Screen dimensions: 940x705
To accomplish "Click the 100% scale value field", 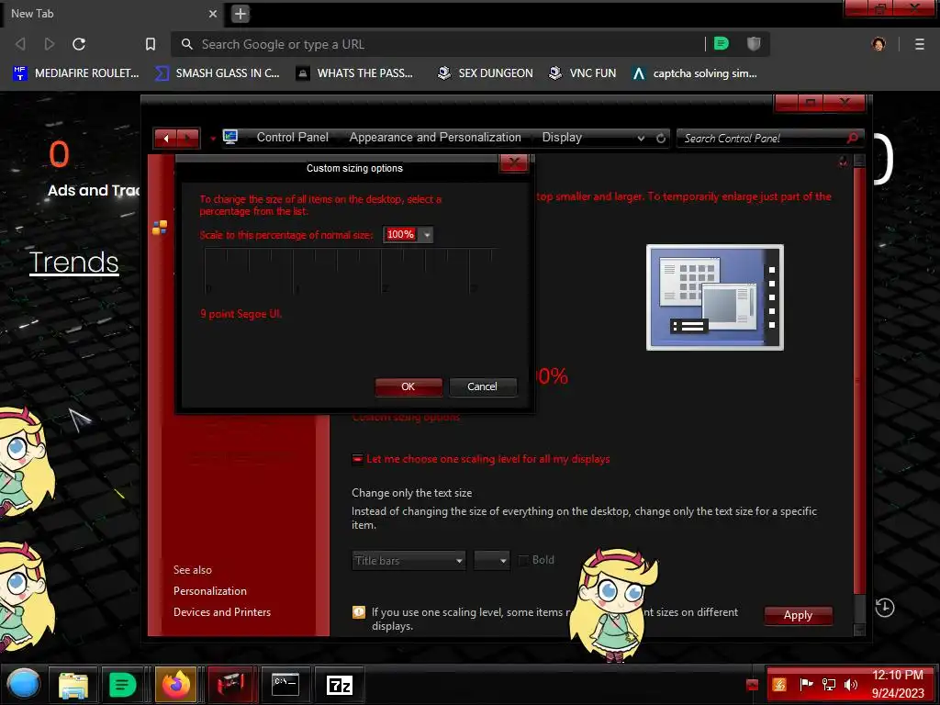I will point(400,234).
